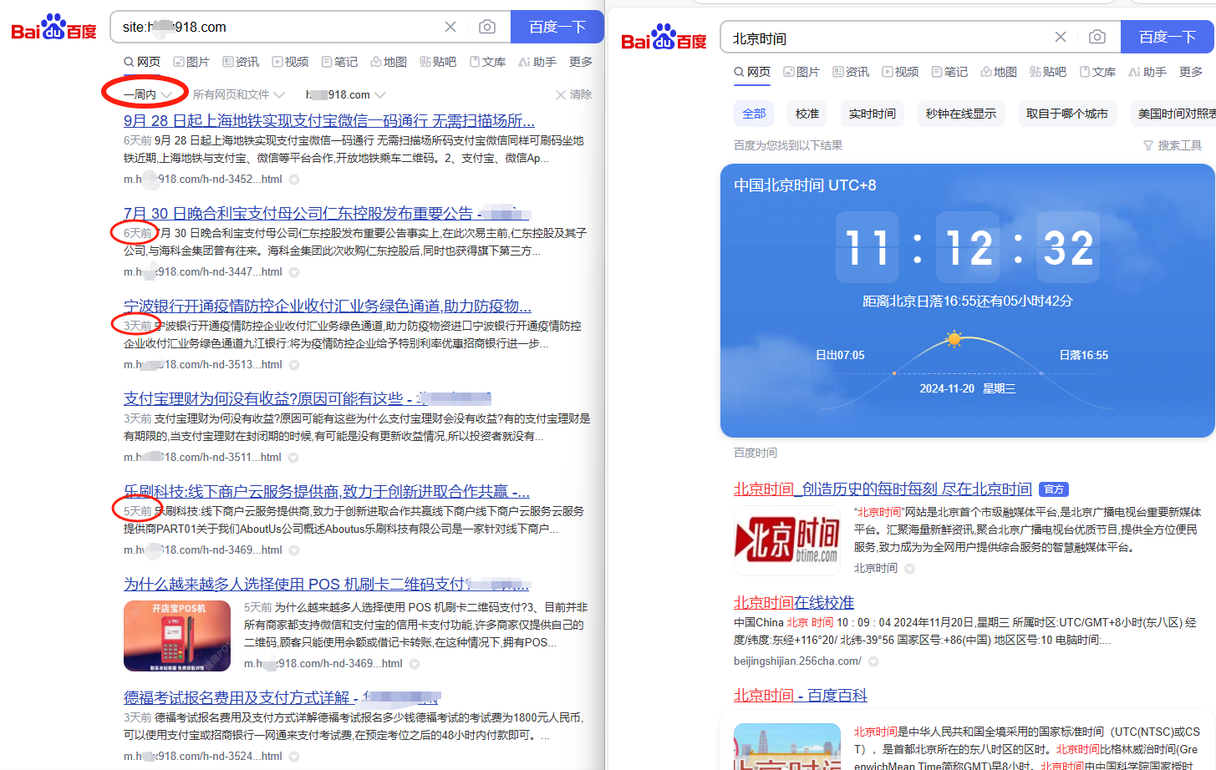
Task: Open the 北京时间在线校准 result
Action: tap(794, 602)
